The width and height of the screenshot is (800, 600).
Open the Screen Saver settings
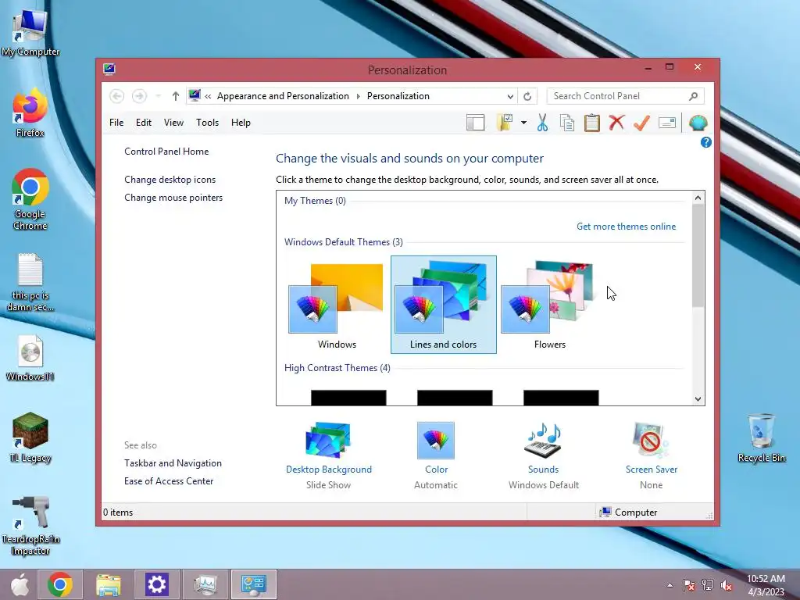[651, 455]
